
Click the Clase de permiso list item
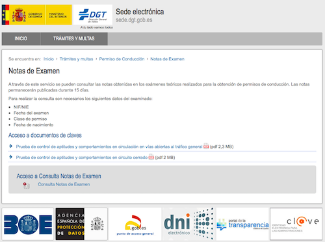(x=31, y=119)
